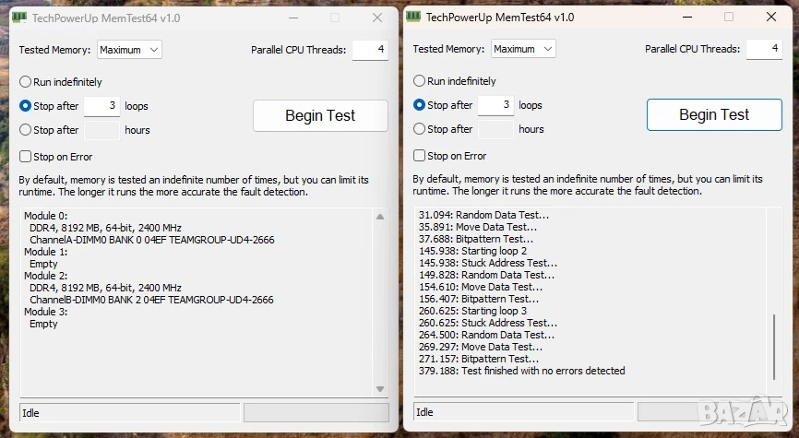Click Begin Test in left window
The height and width of the screenshot is (438, 799).
click(x=320, y=115)
